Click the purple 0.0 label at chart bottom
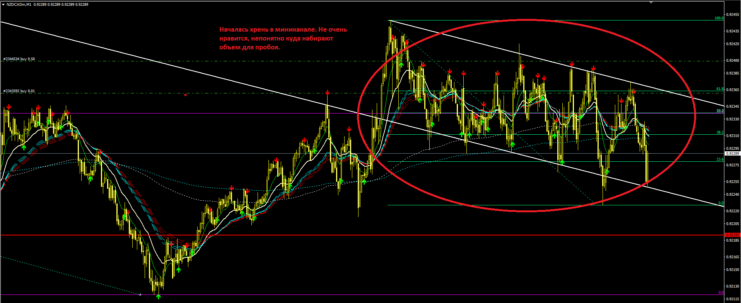741x303 pixels. (721, 293)
